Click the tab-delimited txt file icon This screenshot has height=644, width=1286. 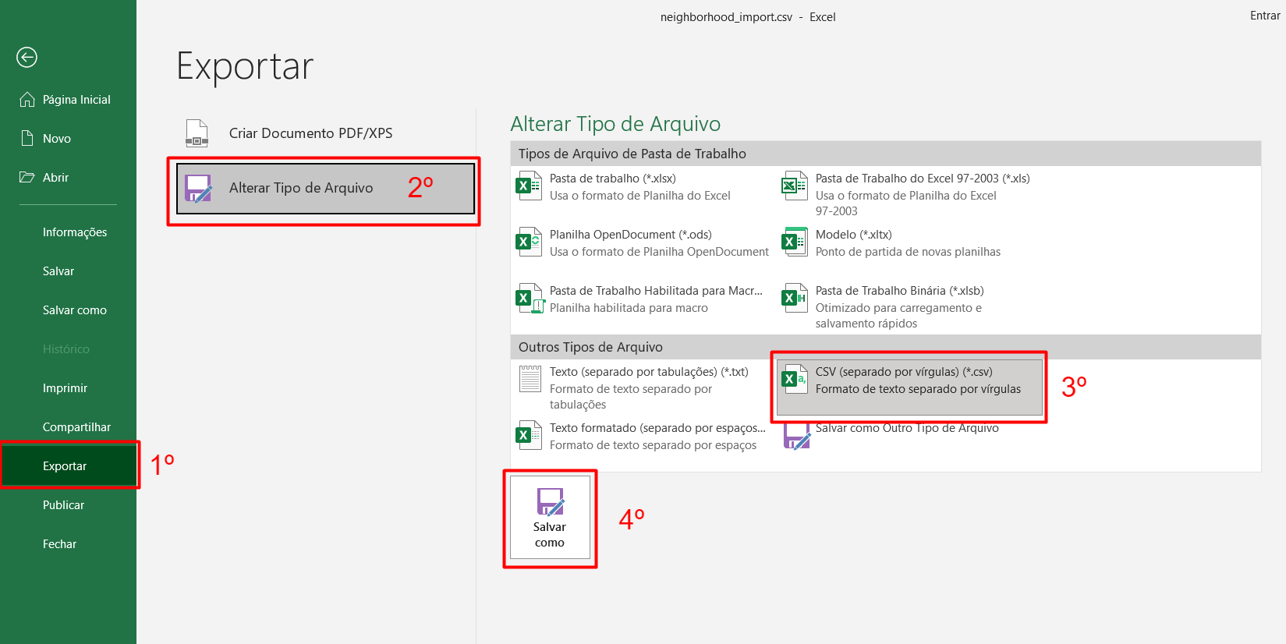coord(530,379)
